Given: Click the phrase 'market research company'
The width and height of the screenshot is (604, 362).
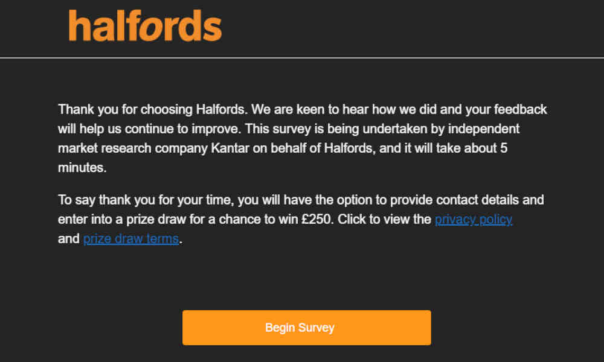Looking at the screenshot, I should (x=132, y=148).
